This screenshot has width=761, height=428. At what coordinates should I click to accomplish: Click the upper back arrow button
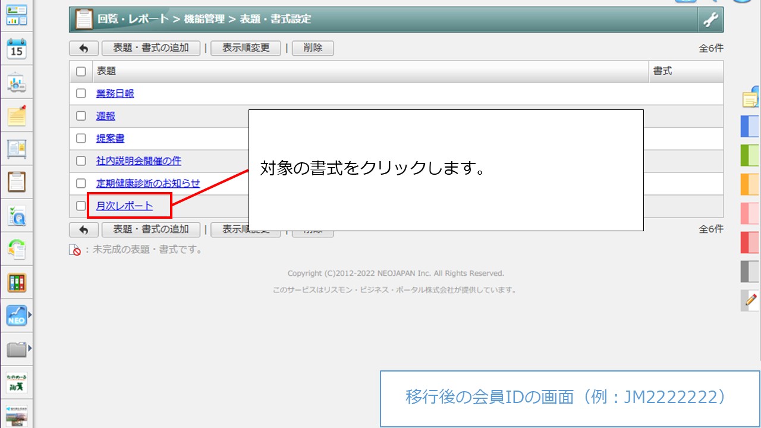pos(84,48)
